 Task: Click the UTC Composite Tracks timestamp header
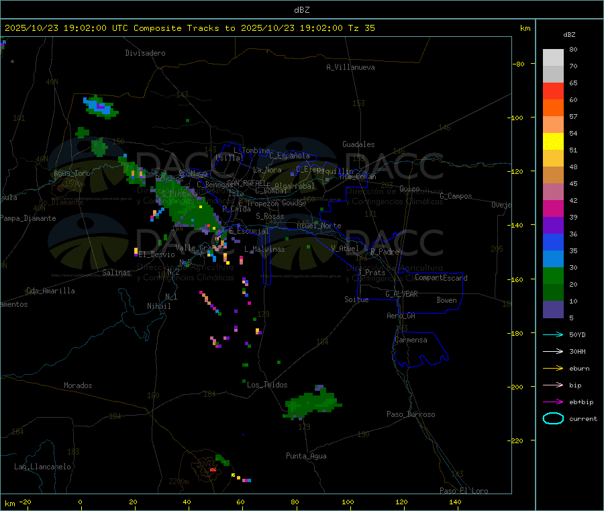click(189, 28)
